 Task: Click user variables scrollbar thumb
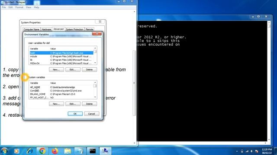pos(95,51)
